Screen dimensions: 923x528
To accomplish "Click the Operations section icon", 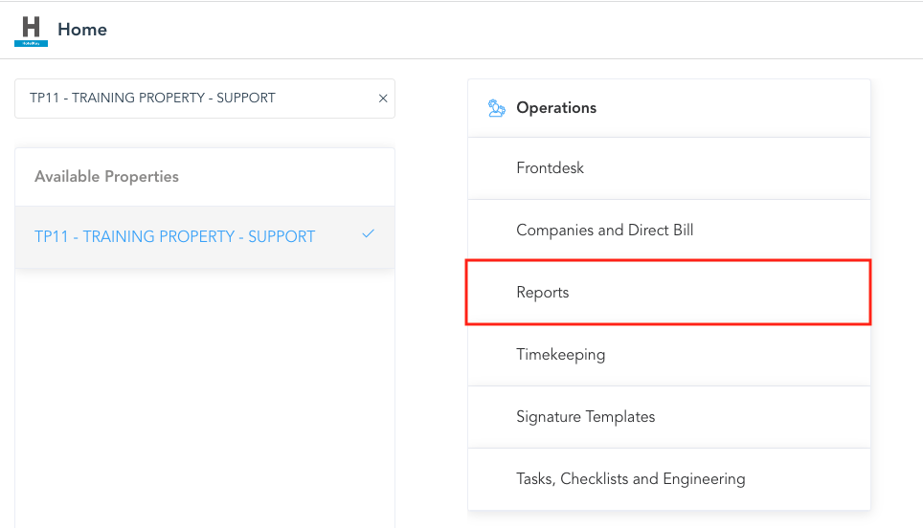I will tap(496, 108).
